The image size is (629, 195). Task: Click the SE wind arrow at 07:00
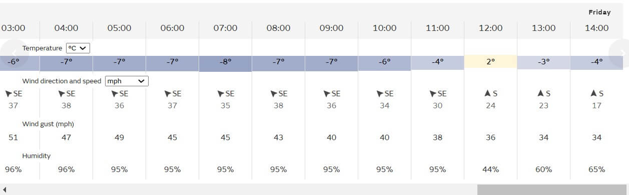pos(221,94)
